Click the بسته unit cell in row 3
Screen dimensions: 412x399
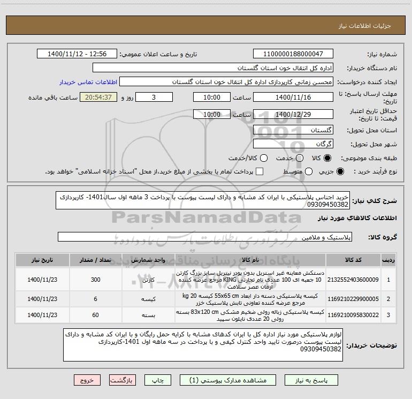[x=148, y=315]
